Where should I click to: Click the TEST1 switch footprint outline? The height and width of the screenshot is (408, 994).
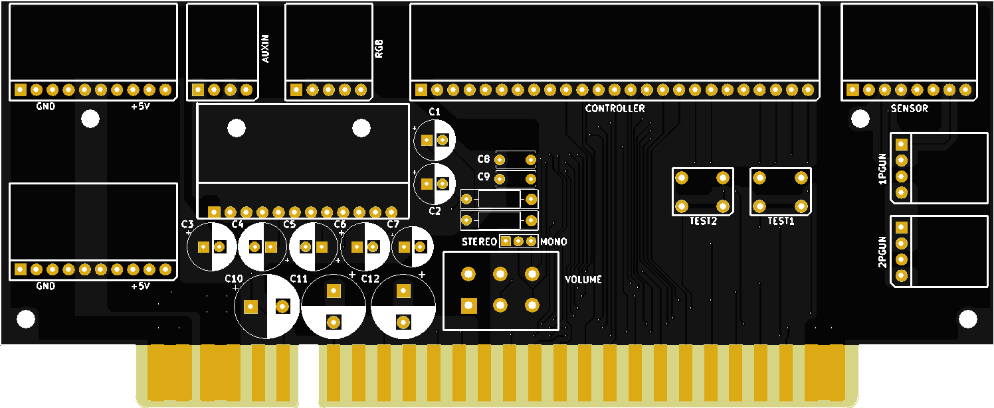click(x=781, y=191)
